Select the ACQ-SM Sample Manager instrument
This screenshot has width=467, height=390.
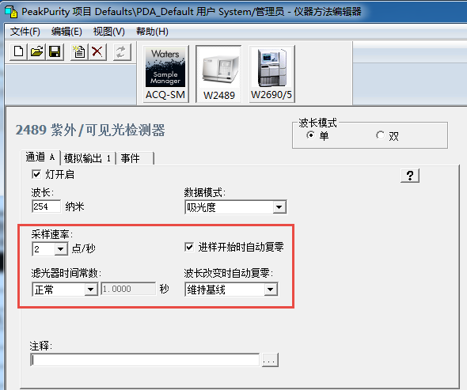[x=165, y=74]
